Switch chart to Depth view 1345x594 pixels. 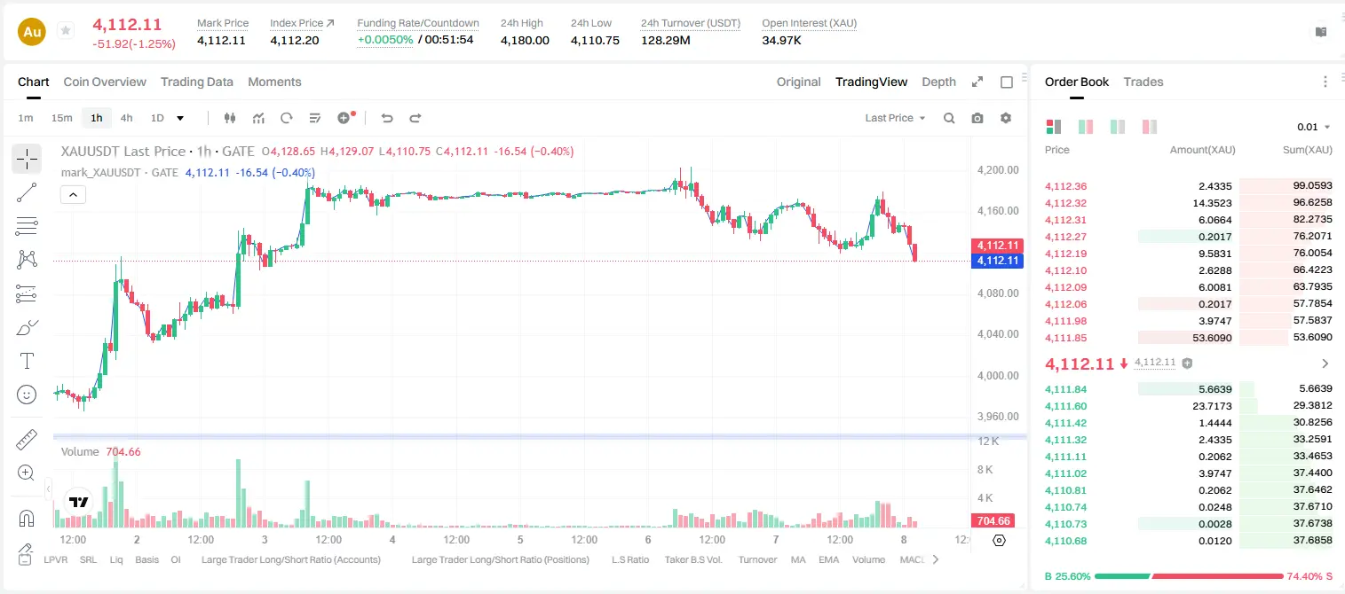tap(938, 82)
